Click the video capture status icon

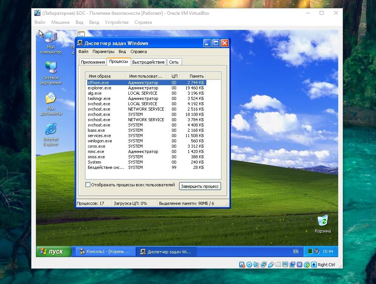click(x=292, y=265)
